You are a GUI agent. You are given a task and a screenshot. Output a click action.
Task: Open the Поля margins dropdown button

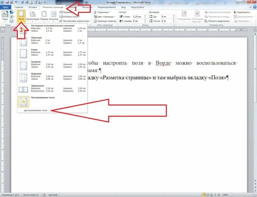pyautogui.click(x=21, y=16)
